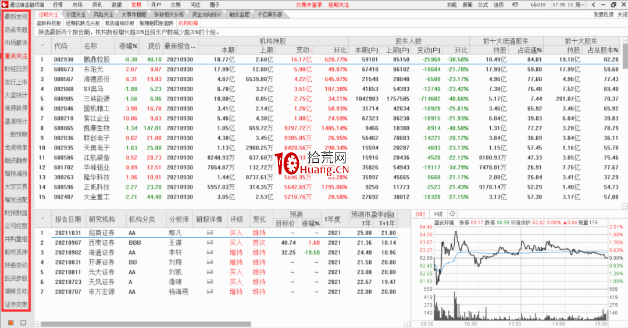Switch the chart to the K线 tab
This screenshot has height=328, width=628.
(x=438, y=214)
